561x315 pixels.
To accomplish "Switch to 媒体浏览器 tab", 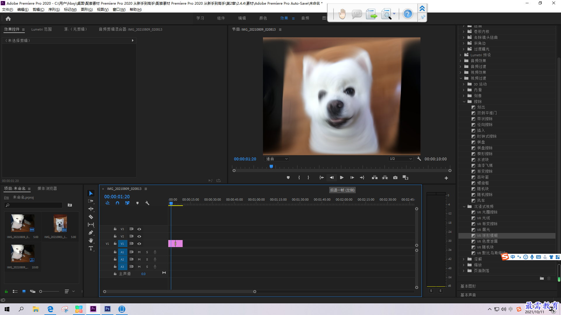I will (47, 189).
